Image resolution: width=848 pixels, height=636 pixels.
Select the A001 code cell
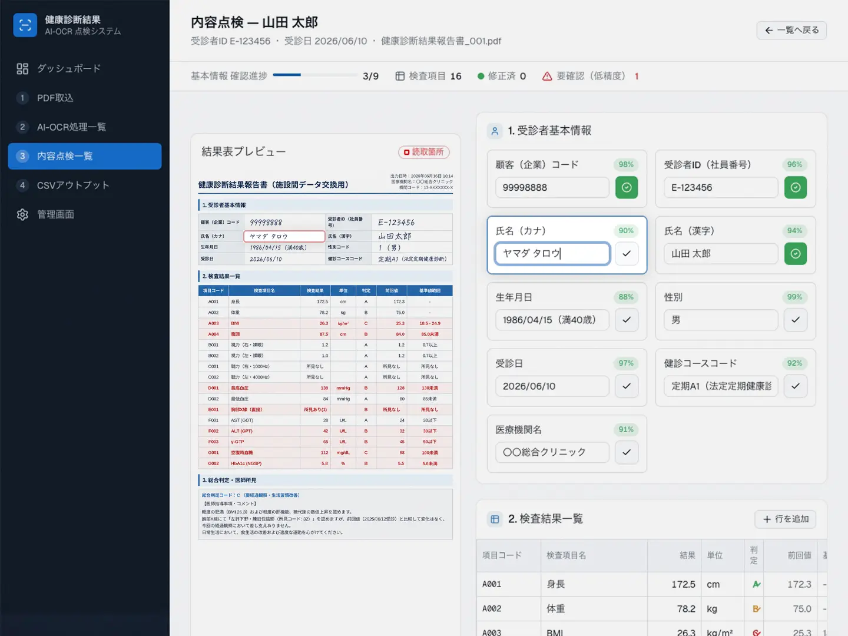509,584
